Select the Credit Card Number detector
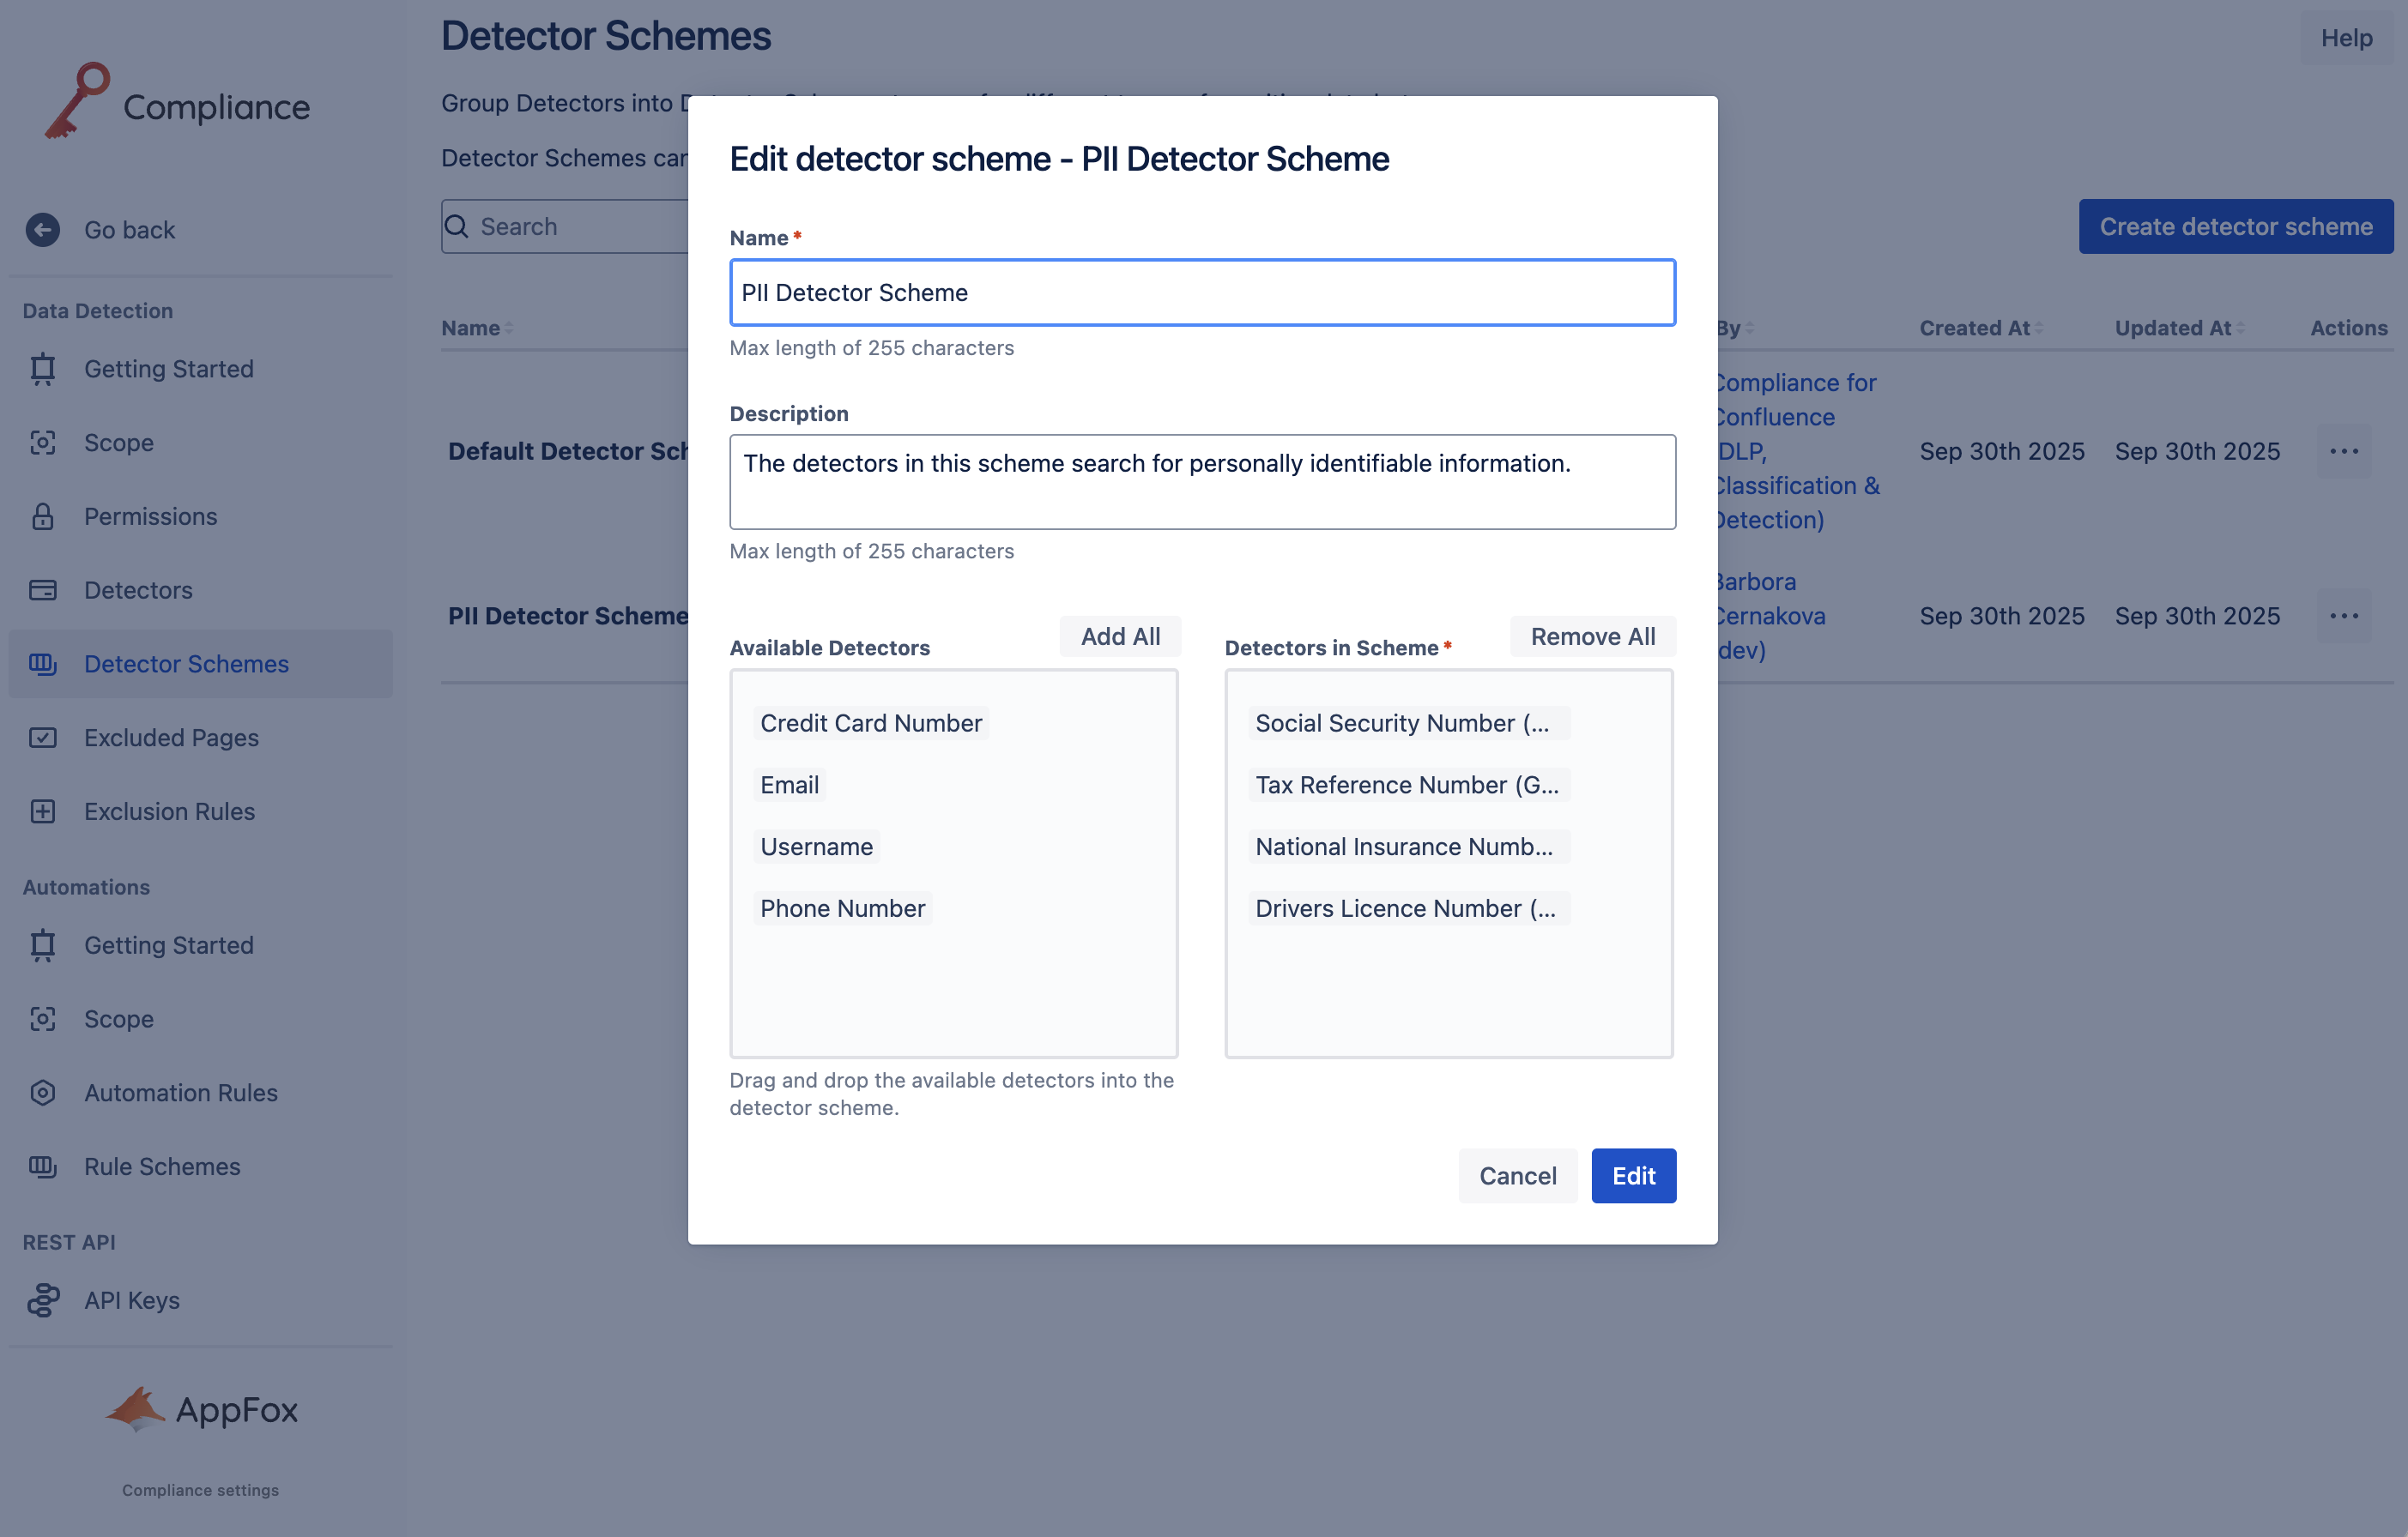Screen dimensions: 2408x1537 [x=870, y=724]
